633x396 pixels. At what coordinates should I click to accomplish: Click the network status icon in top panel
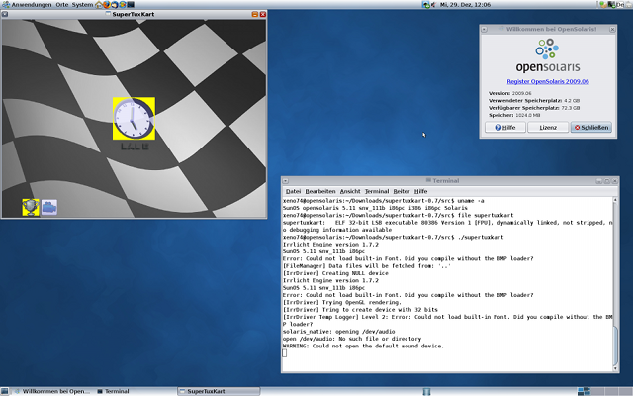(x=426, y=4)
